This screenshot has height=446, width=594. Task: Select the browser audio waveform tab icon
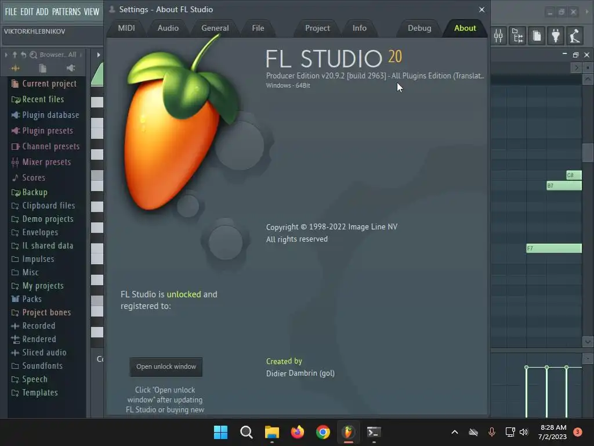point(15,69)
